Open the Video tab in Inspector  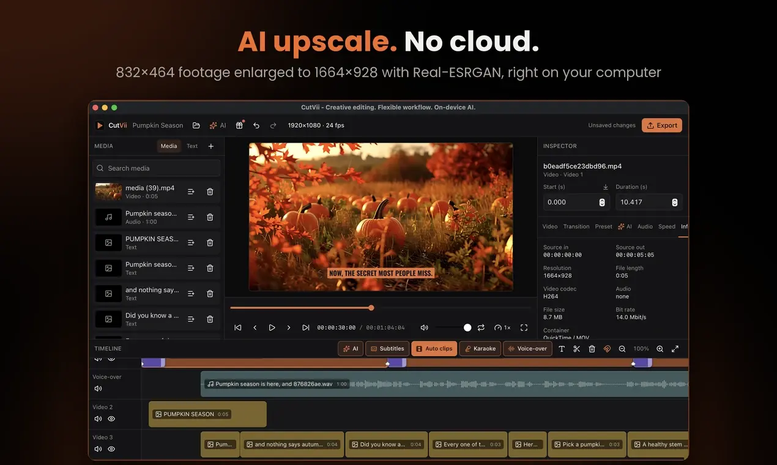[x=550, y=226]
